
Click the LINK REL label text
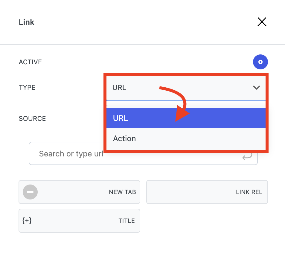249,192
